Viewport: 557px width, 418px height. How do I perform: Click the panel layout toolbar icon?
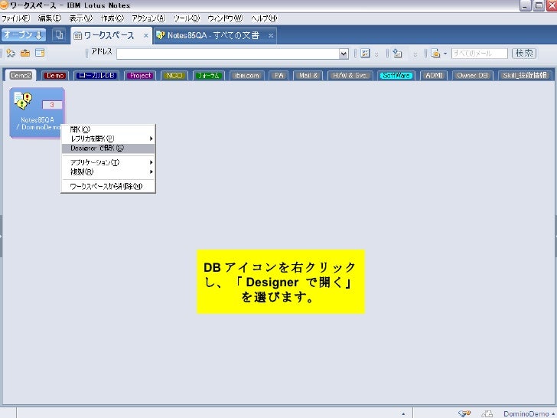[40, 53]
